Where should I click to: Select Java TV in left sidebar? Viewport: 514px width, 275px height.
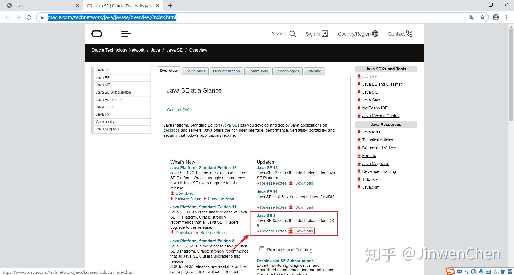point(122,114)
